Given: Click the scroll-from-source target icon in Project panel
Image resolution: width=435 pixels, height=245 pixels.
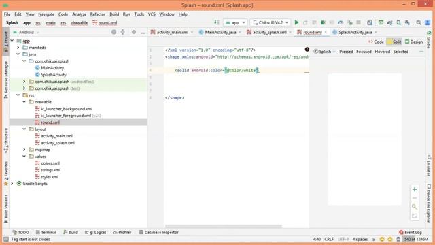Looking at the screenshot, I should pos(114,32).
